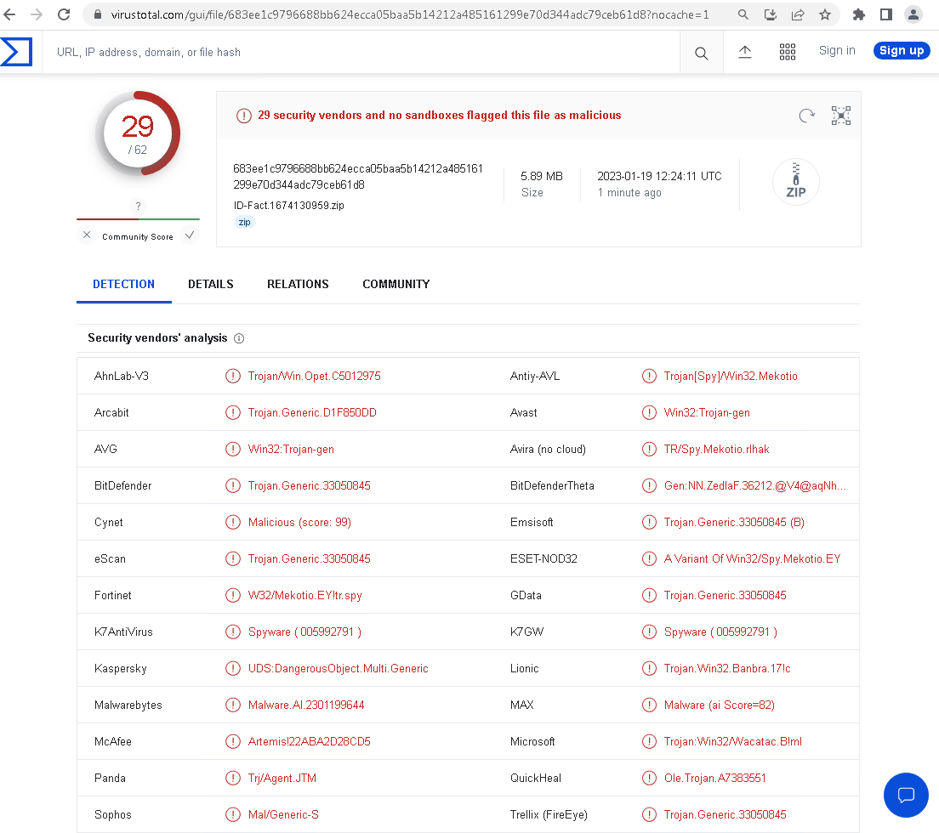939x833 pixels.
Task: Click the search magnifier icon
Action: tap(701, 53)
